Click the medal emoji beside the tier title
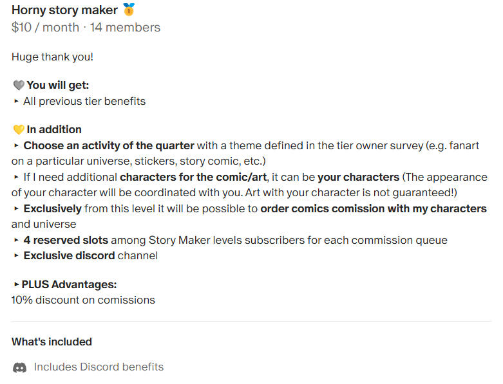503x384 pixels. [129, 10]
